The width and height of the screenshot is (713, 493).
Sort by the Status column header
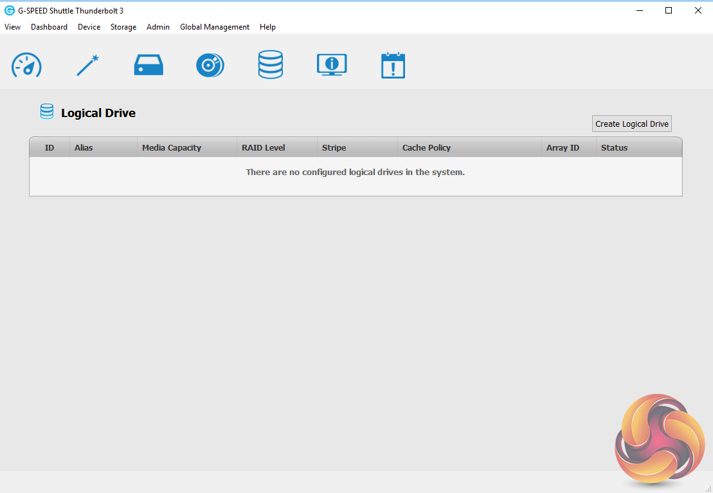pyautogui.click(x=639, y=147)
